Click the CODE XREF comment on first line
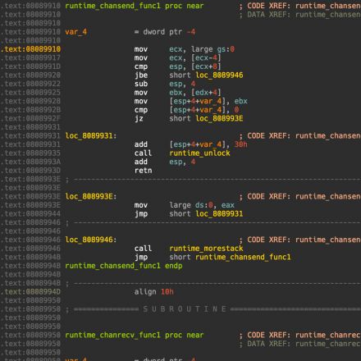This screenshot has height=361, width=361. 300,6
